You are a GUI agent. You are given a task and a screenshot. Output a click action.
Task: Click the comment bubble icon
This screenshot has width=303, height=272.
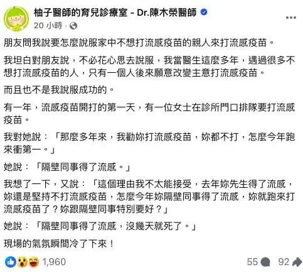click(x=265, y=262)
